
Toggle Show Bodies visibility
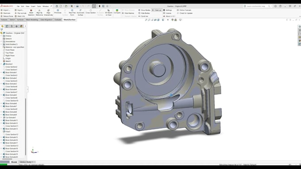144,10
